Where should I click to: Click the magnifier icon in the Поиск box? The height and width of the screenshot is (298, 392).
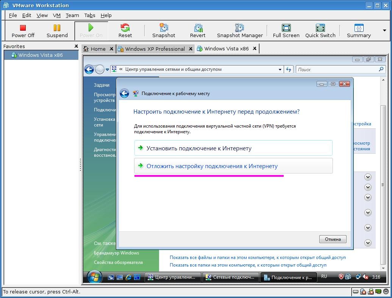pyautogui.click(x=381, y=69)
